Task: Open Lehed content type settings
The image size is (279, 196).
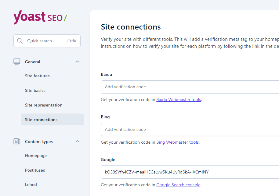Action: [x=31, y=185]
